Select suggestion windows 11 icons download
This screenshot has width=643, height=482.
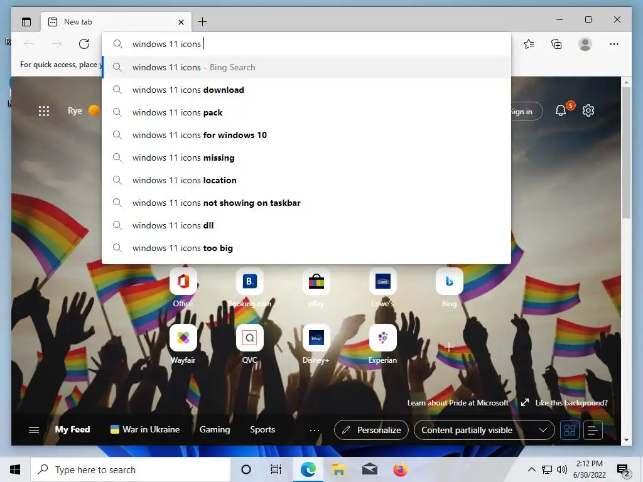306,90
